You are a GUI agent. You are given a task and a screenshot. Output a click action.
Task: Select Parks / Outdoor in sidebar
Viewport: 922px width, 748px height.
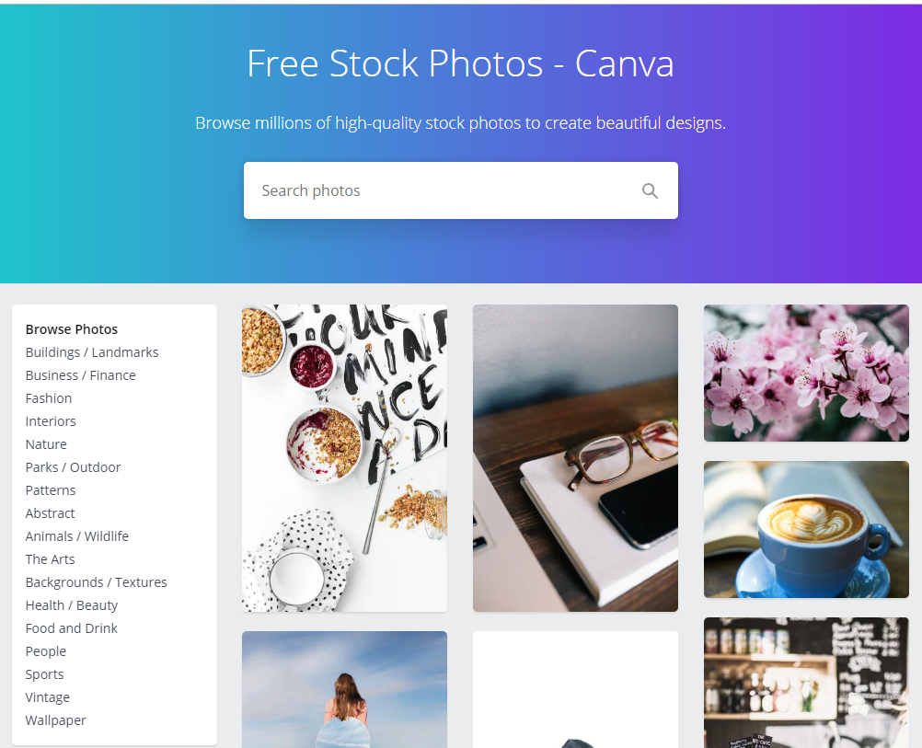pyautogui.click(x=73, y=466)
